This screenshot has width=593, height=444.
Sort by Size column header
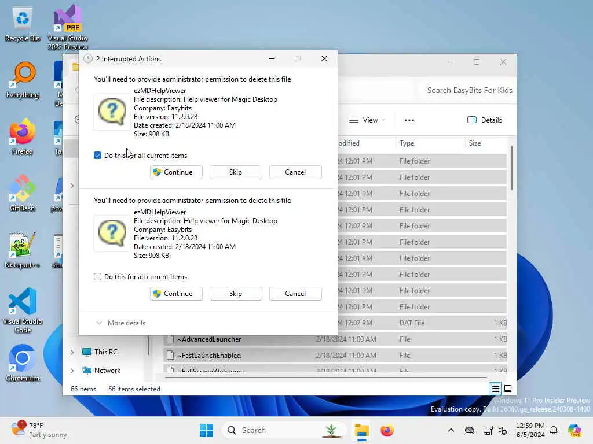486,143
